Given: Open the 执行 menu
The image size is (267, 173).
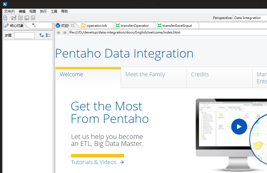Looking at the screenshot, I should pos(43,11).
